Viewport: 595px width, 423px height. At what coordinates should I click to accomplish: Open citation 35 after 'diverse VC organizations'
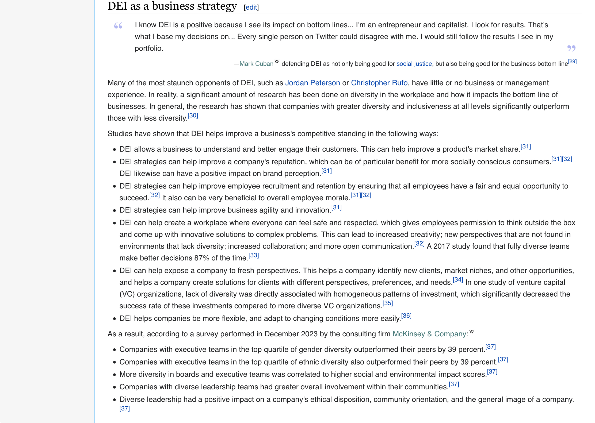pos(388,303)
